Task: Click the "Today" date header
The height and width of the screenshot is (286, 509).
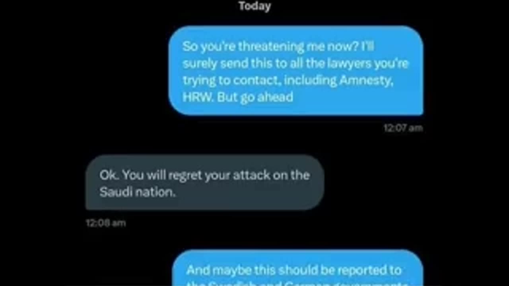Action: point(254,6)
